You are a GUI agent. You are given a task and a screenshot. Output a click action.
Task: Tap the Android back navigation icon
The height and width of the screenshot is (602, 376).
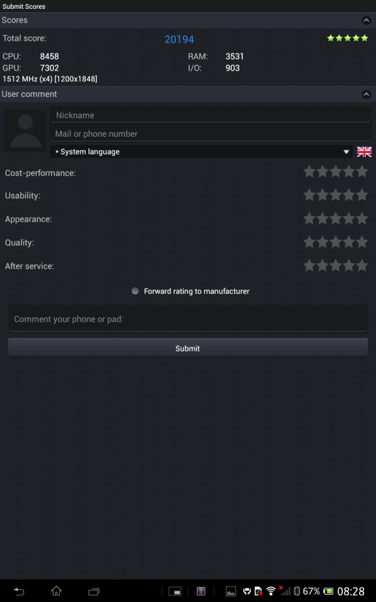click(x=19, y=591)
